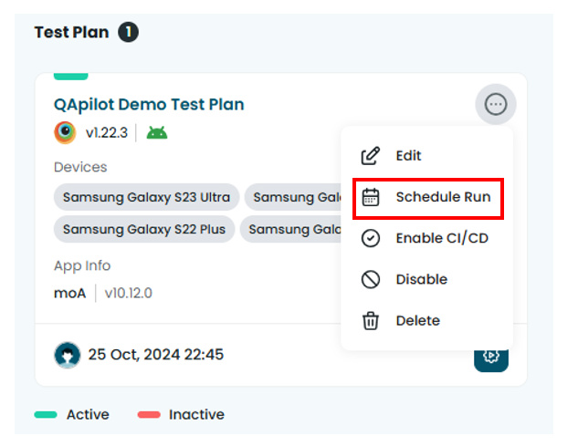Screen dimensions: 578x446
Task: Select Delete from the menu
Action: (417, 320)
